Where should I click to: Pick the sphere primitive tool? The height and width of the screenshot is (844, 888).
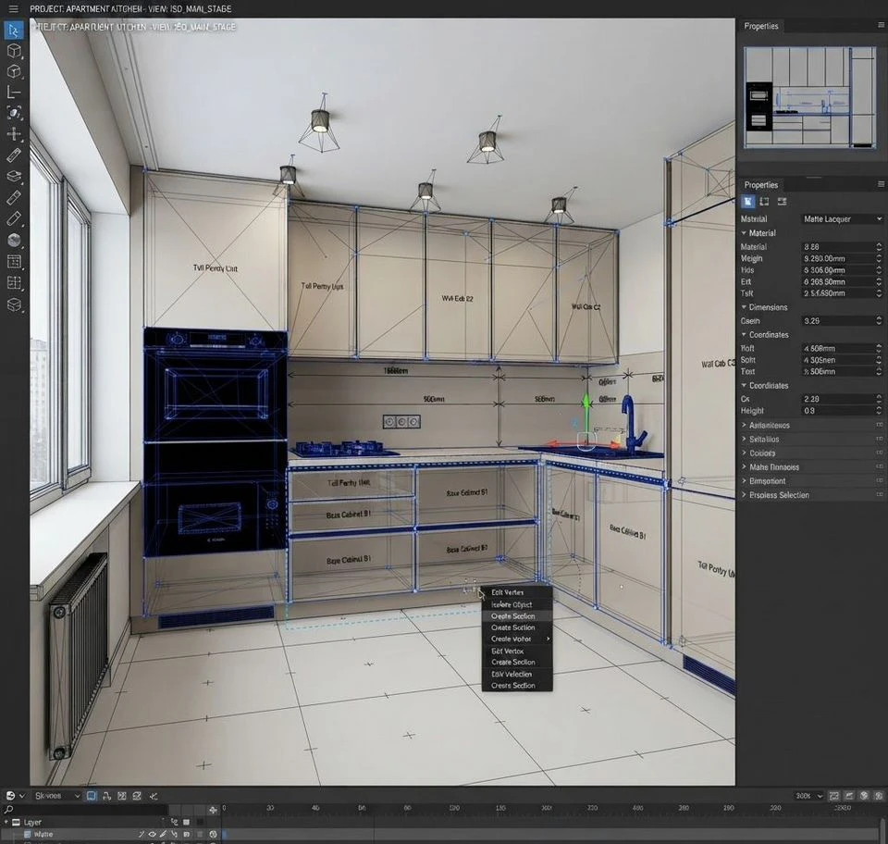14,241
